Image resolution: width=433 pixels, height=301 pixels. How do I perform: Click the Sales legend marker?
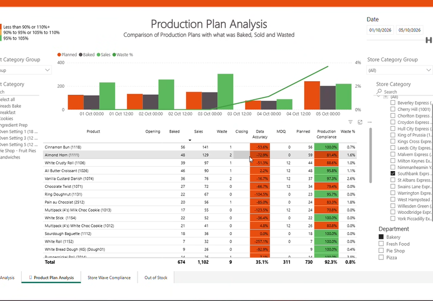click(x=99, y=55)
